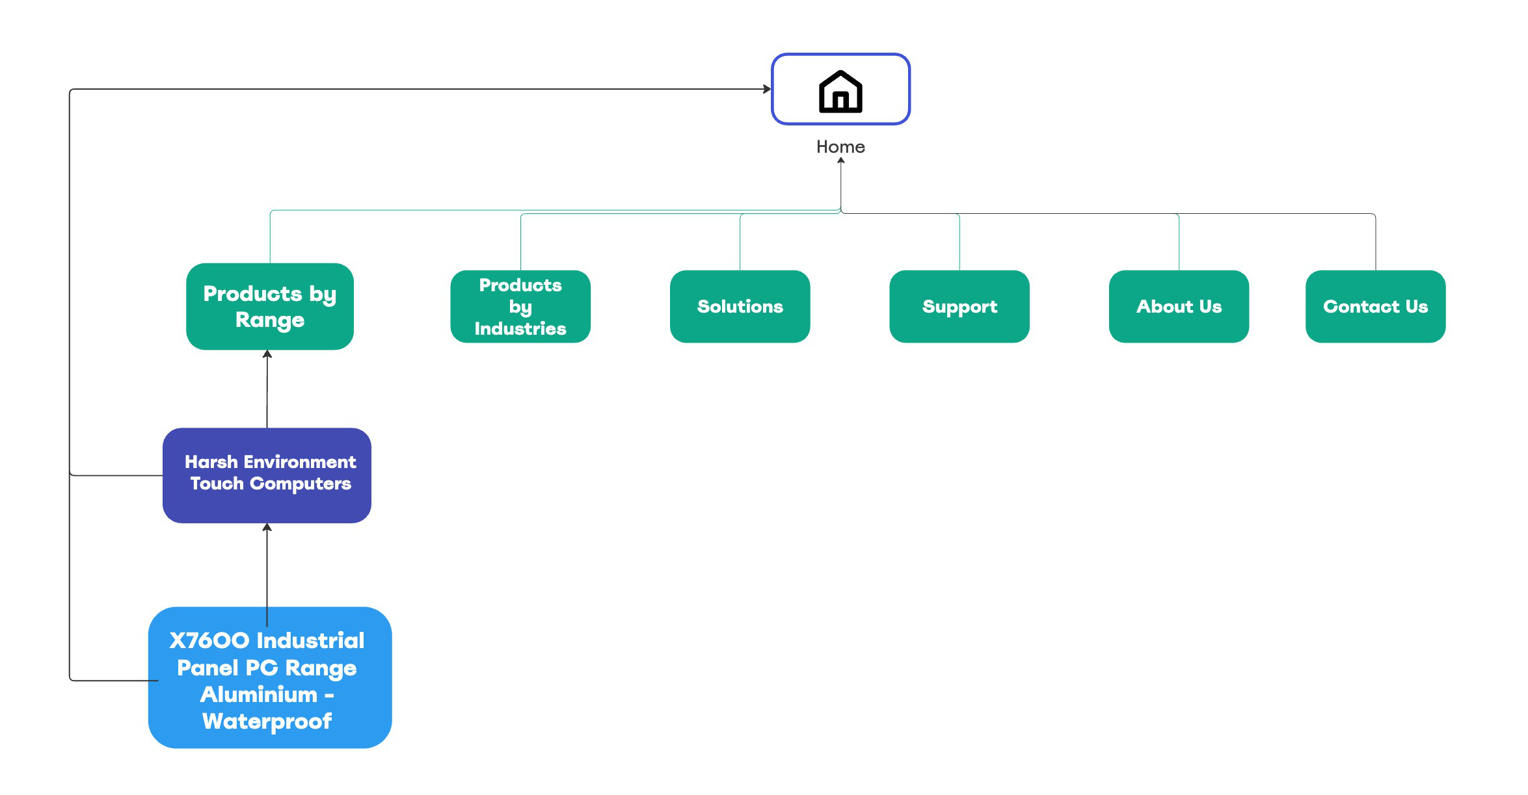Screen dimensions: 1528x795
Task: Select the Products by Industries node
Action: (x=520, y=306)
